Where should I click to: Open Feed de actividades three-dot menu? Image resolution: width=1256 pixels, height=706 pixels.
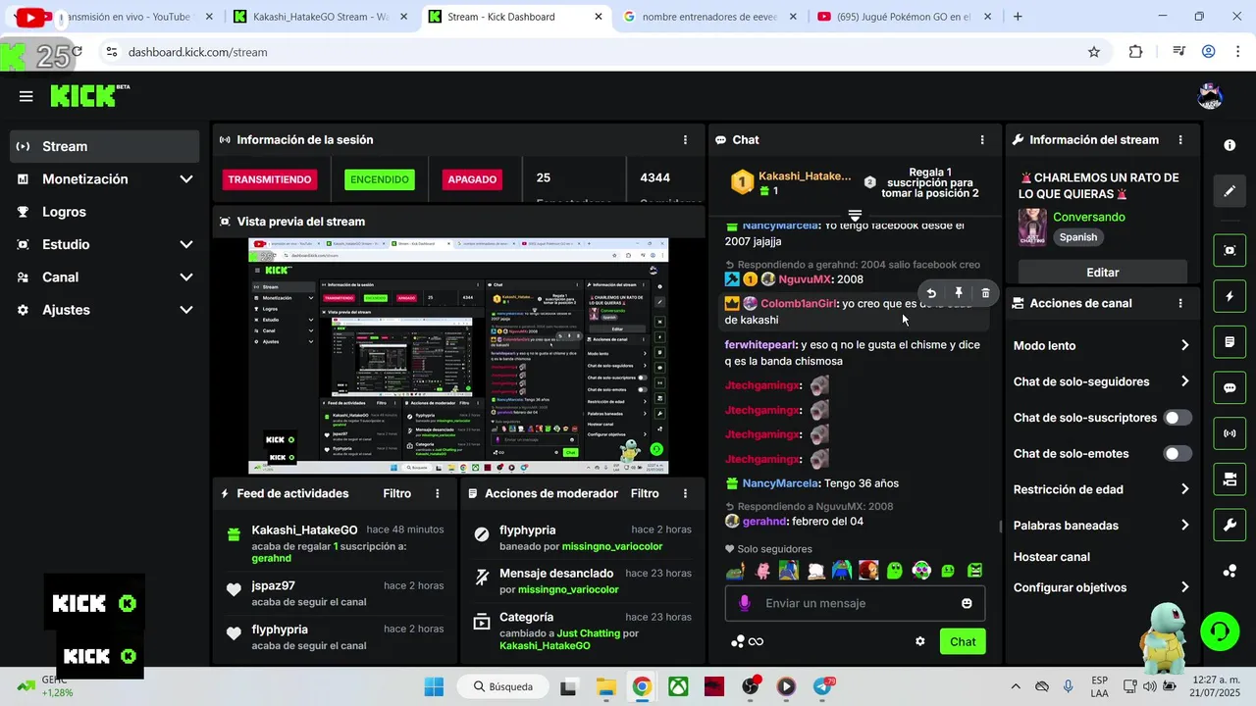(x=438, y=494)
